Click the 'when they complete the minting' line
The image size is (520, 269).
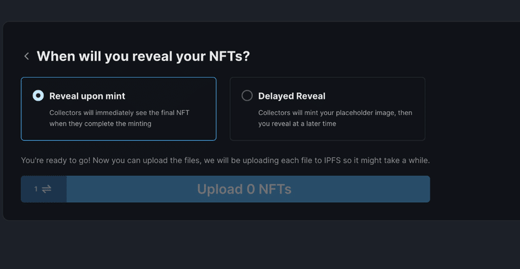pos(100,123)
